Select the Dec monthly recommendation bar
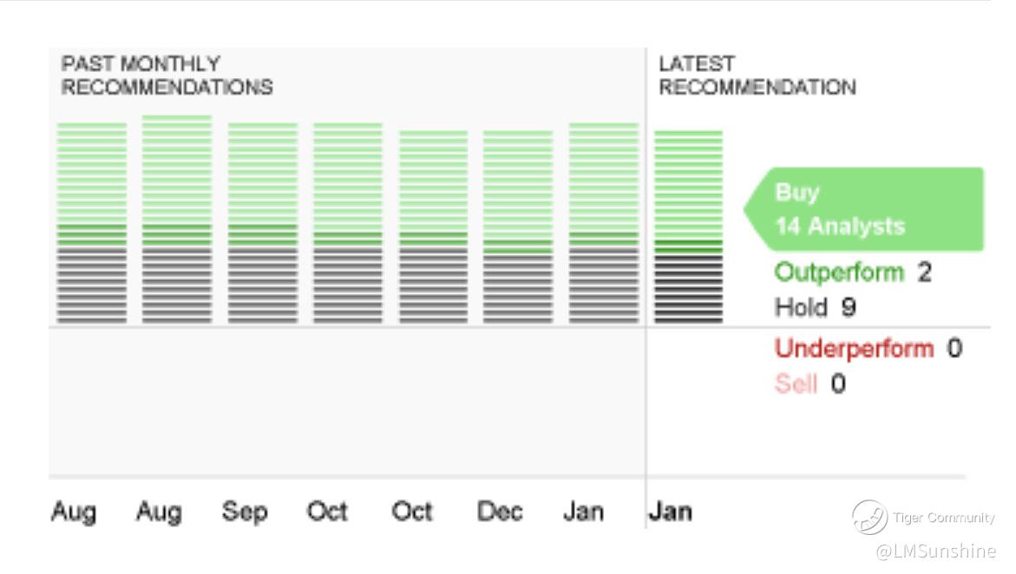 [518, 227]
